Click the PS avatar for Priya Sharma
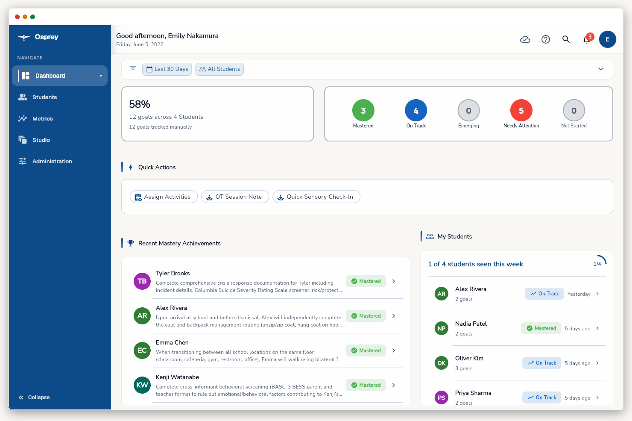 (442, 397)
